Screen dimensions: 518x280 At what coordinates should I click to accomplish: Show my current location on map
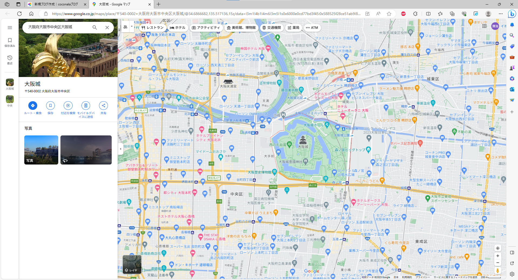[x=497, y=248]
